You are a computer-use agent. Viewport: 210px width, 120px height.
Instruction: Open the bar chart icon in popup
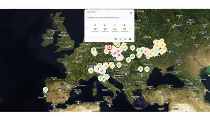(x=125, y=39)
